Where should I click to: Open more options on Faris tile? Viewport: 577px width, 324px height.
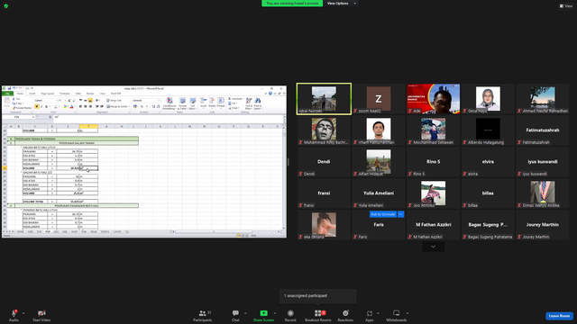pos(400,214)
